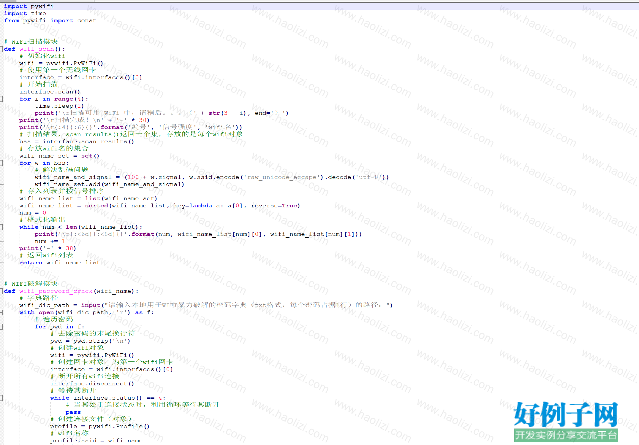Click the 'num = 0' line
The width and height of the screenshot is (639, 445).
tap(33, 213)
